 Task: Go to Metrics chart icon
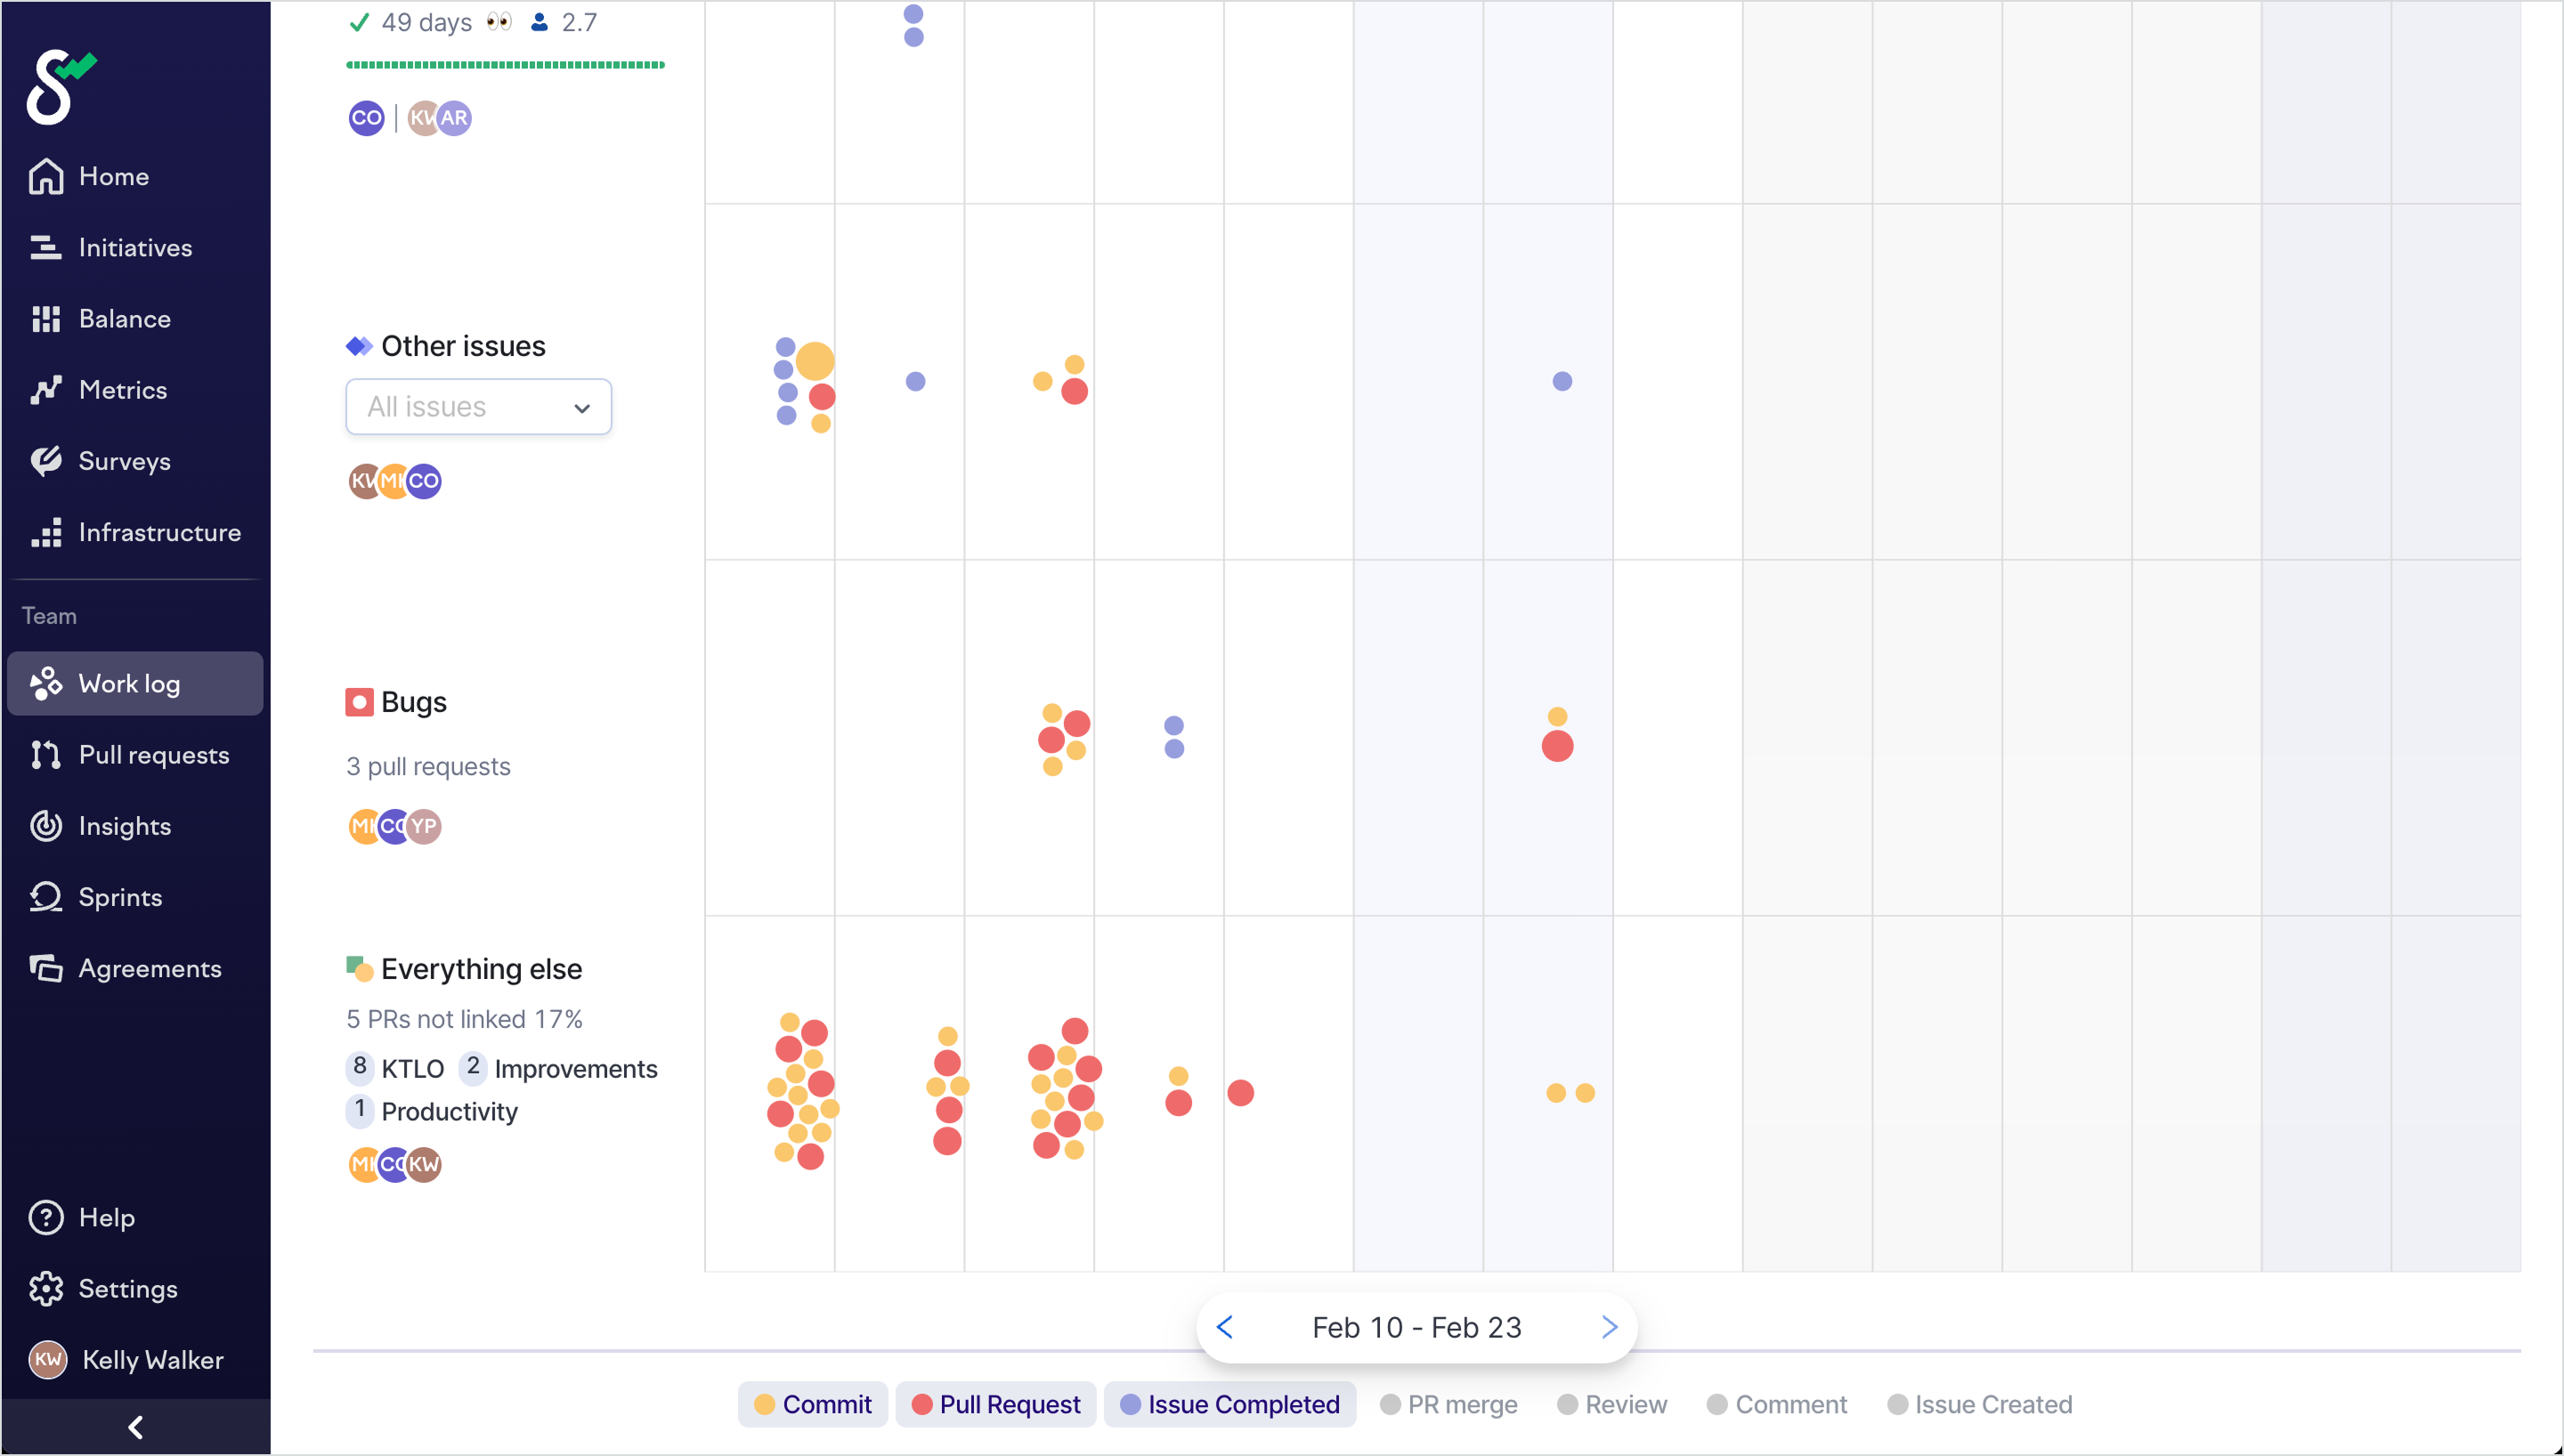(x=46, y=390)
